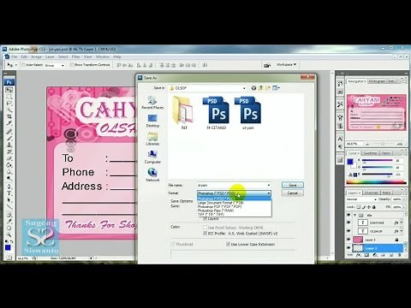The height and width of the screenshot is (308, 411).
Task: Click foreground color in Color panel
Action: 350,162
